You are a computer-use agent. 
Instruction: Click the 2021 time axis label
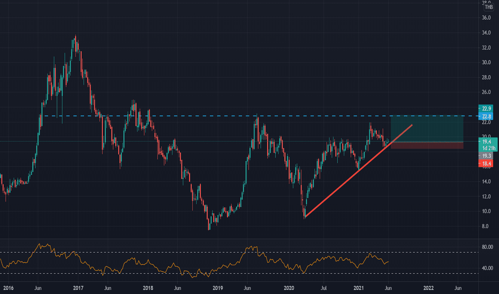point(359,288)
